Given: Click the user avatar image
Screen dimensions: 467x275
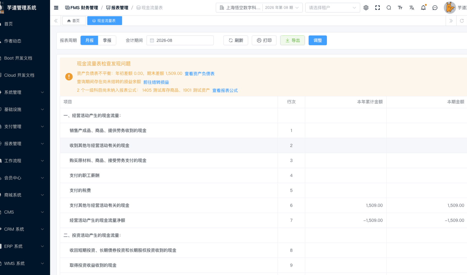Looking at the screenshot, I should pos(450,8).
